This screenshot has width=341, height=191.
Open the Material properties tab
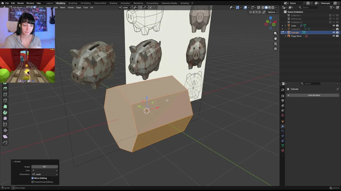[283, 150]
